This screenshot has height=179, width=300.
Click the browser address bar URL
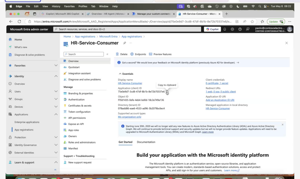click(x=133, y=22)
